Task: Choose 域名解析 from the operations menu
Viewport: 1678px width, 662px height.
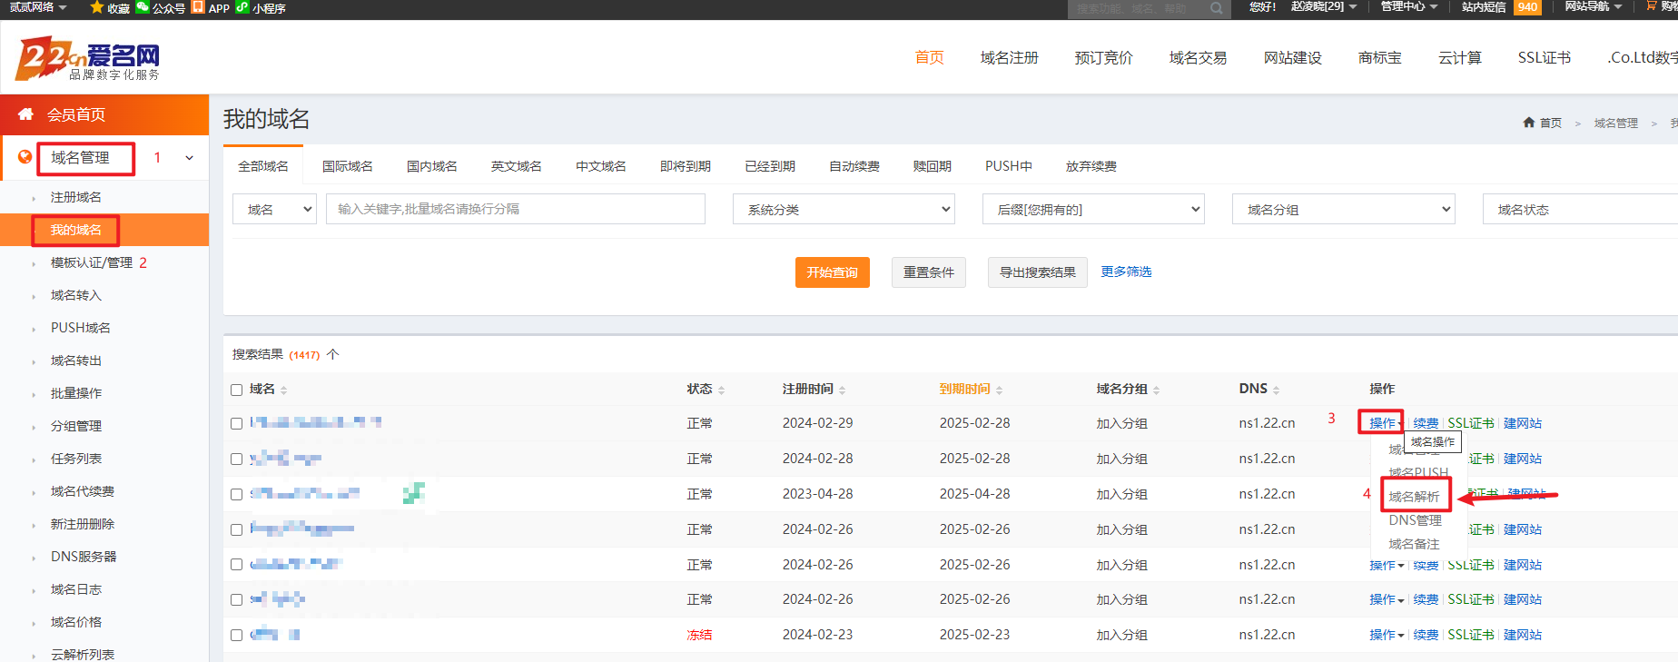Action: click(1414, 497)
